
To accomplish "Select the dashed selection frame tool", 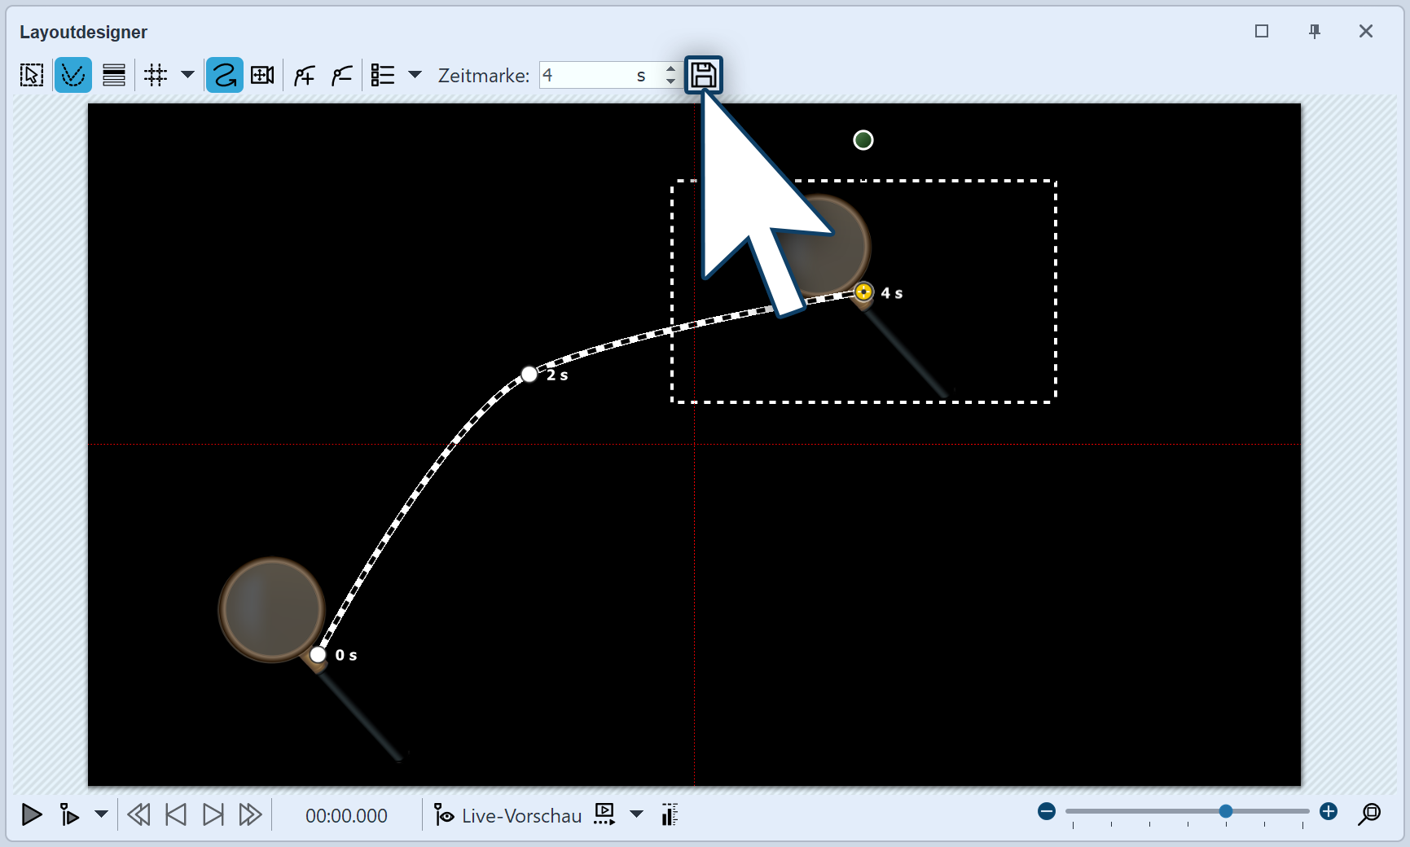I will [32, 76].
